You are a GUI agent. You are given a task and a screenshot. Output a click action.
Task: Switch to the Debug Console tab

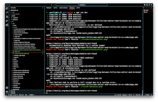pos(63,8)
